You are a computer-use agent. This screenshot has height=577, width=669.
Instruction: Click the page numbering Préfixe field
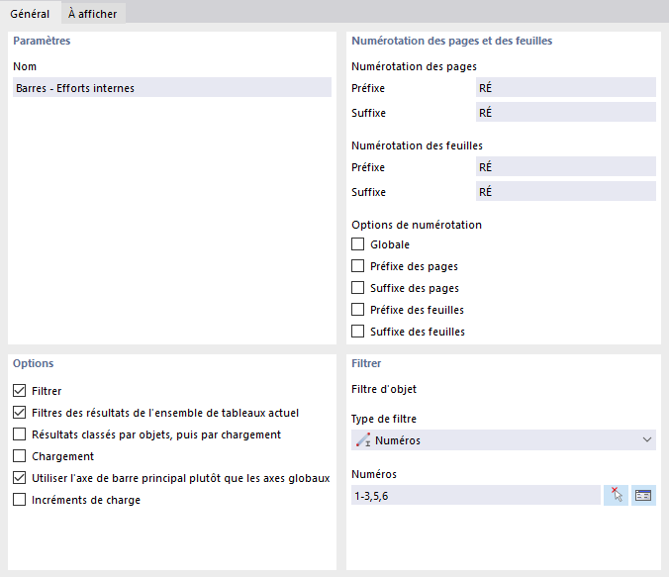(565, 88)
